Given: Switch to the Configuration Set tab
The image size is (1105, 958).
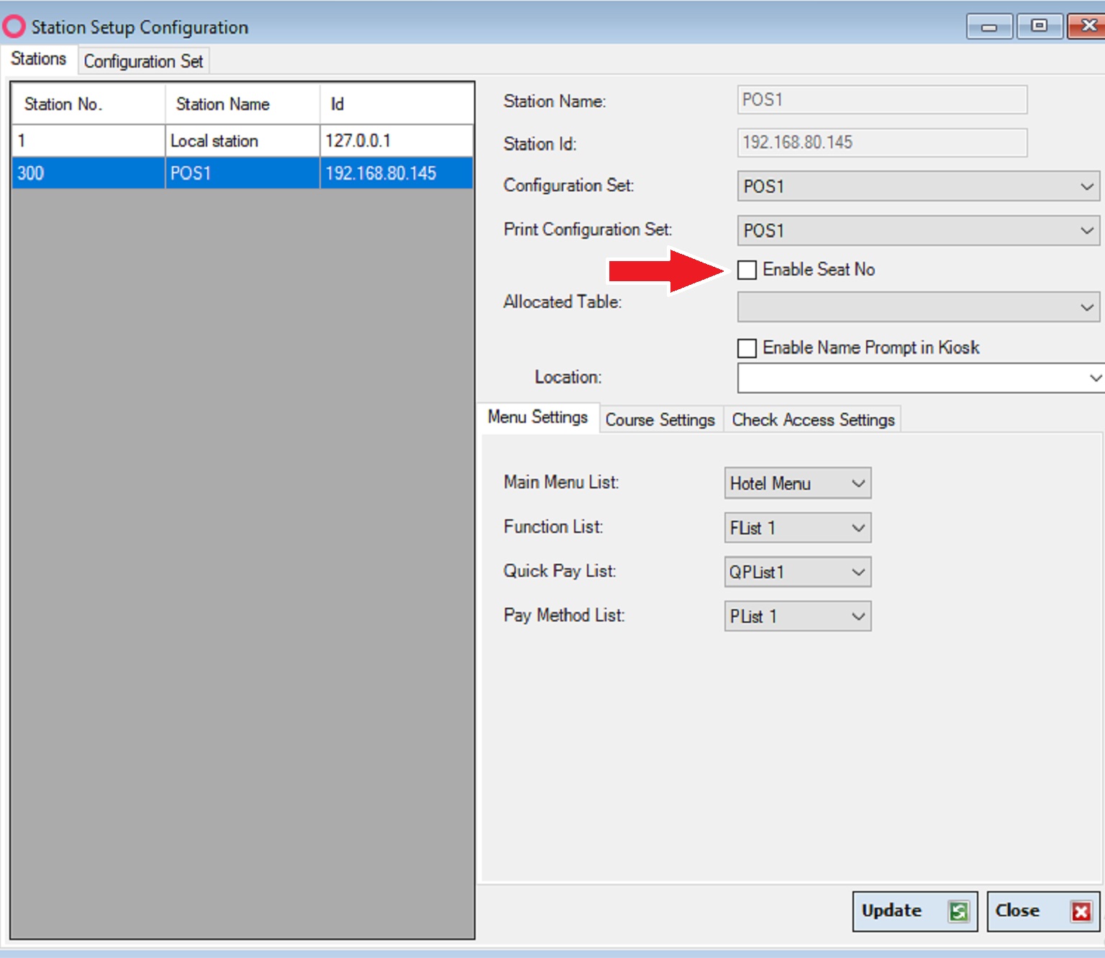Looking at the screenshot, I should (143, 61).
